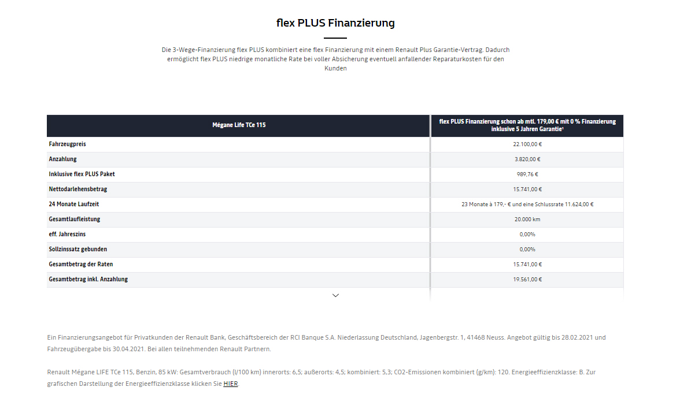Image resolution: width=680 pixels, height=398 pixels.
Task: Click the Mégane Life TCe 115 column header
Action: pos(238,125)
